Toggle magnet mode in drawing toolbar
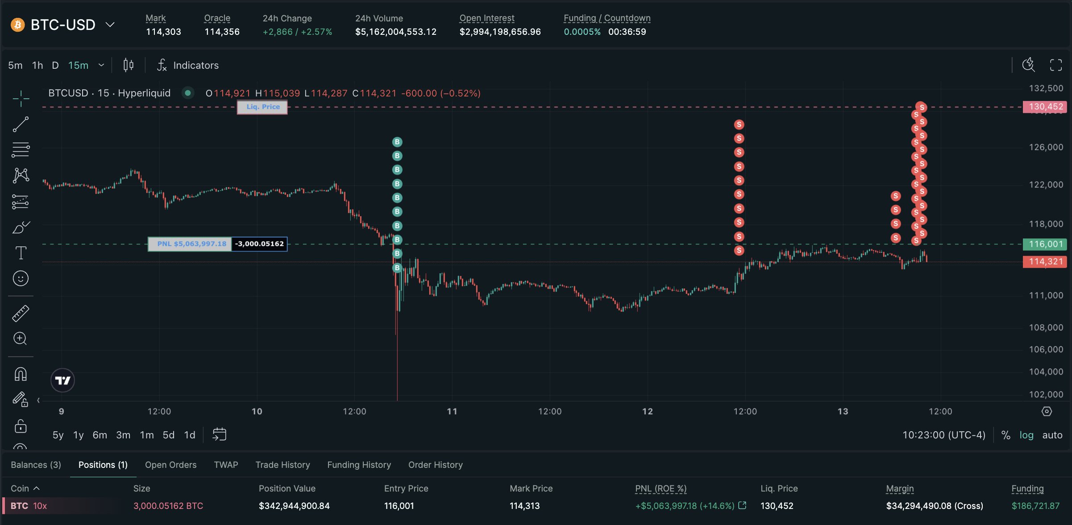 point(21,374)
